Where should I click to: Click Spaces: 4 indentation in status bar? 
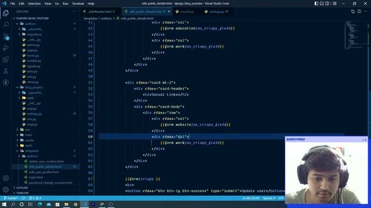[269, 198]
